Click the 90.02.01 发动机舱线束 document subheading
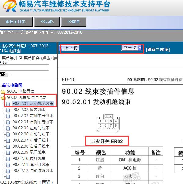This screenshot has height=184, width=183. tap(96, 102)
